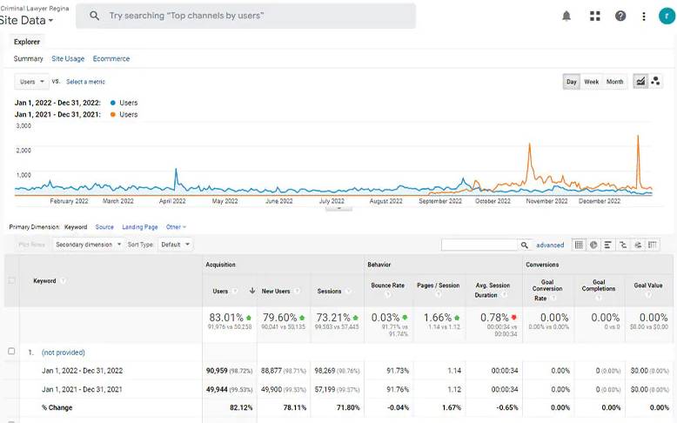This screenshot has height=423, width=677.
Task: Choose Landing Page as primary dimension
Action: pyautogui.click(x=139, y=227)
